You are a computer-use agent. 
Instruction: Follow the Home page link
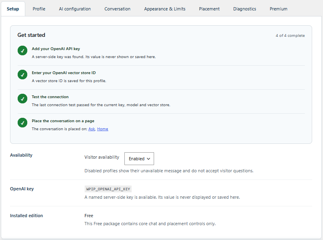coord(103,129)
